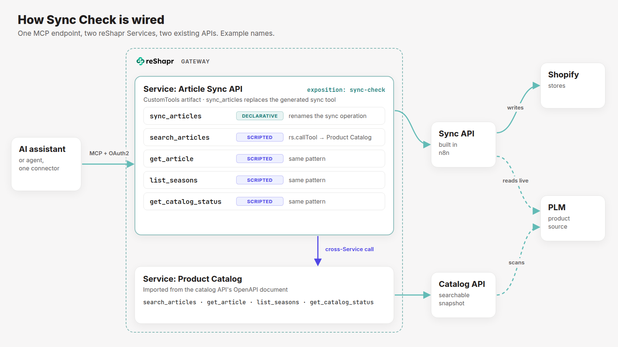Click the 'scans' arrow label
The height and width of the screenshot is (347, 618).
click(516, 263)
